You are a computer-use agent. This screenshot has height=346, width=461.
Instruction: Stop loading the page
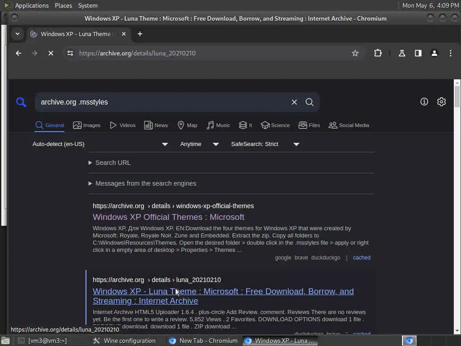coord(51,53)
